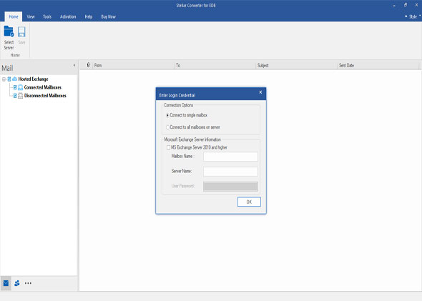The image size is (422, 301).
Task: Open the Tools ribbon tab
Action: coord(47,16)
